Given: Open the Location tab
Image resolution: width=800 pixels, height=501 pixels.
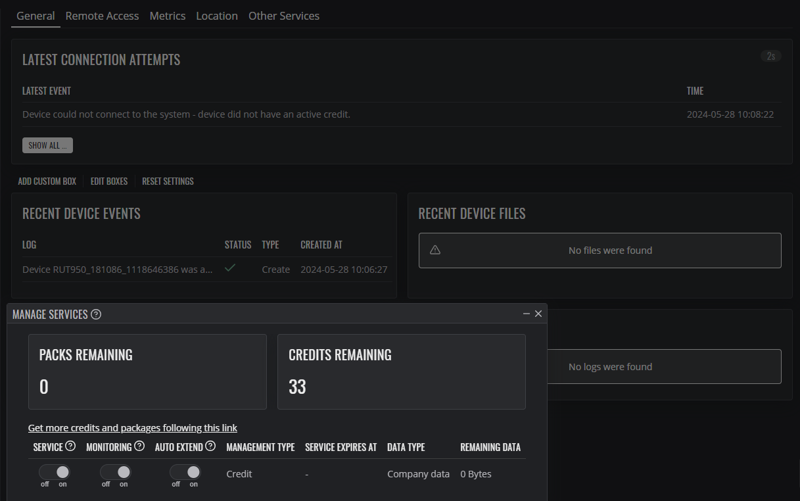Looking at the screenshot, I should (217, 16).
